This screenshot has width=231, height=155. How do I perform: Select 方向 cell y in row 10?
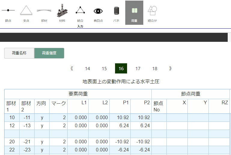tap(42, 118)
